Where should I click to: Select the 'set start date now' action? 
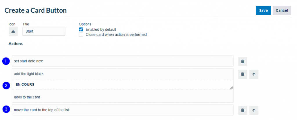pos(123,61)
